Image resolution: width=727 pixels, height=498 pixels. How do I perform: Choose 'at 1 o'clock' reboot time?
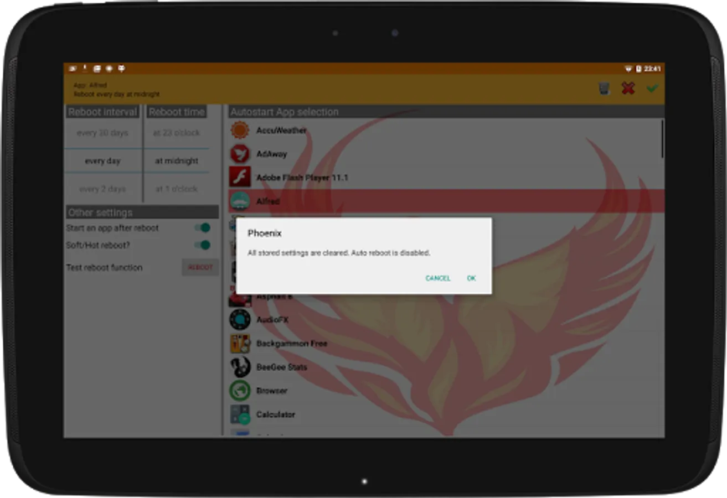(x=177, y=189)
